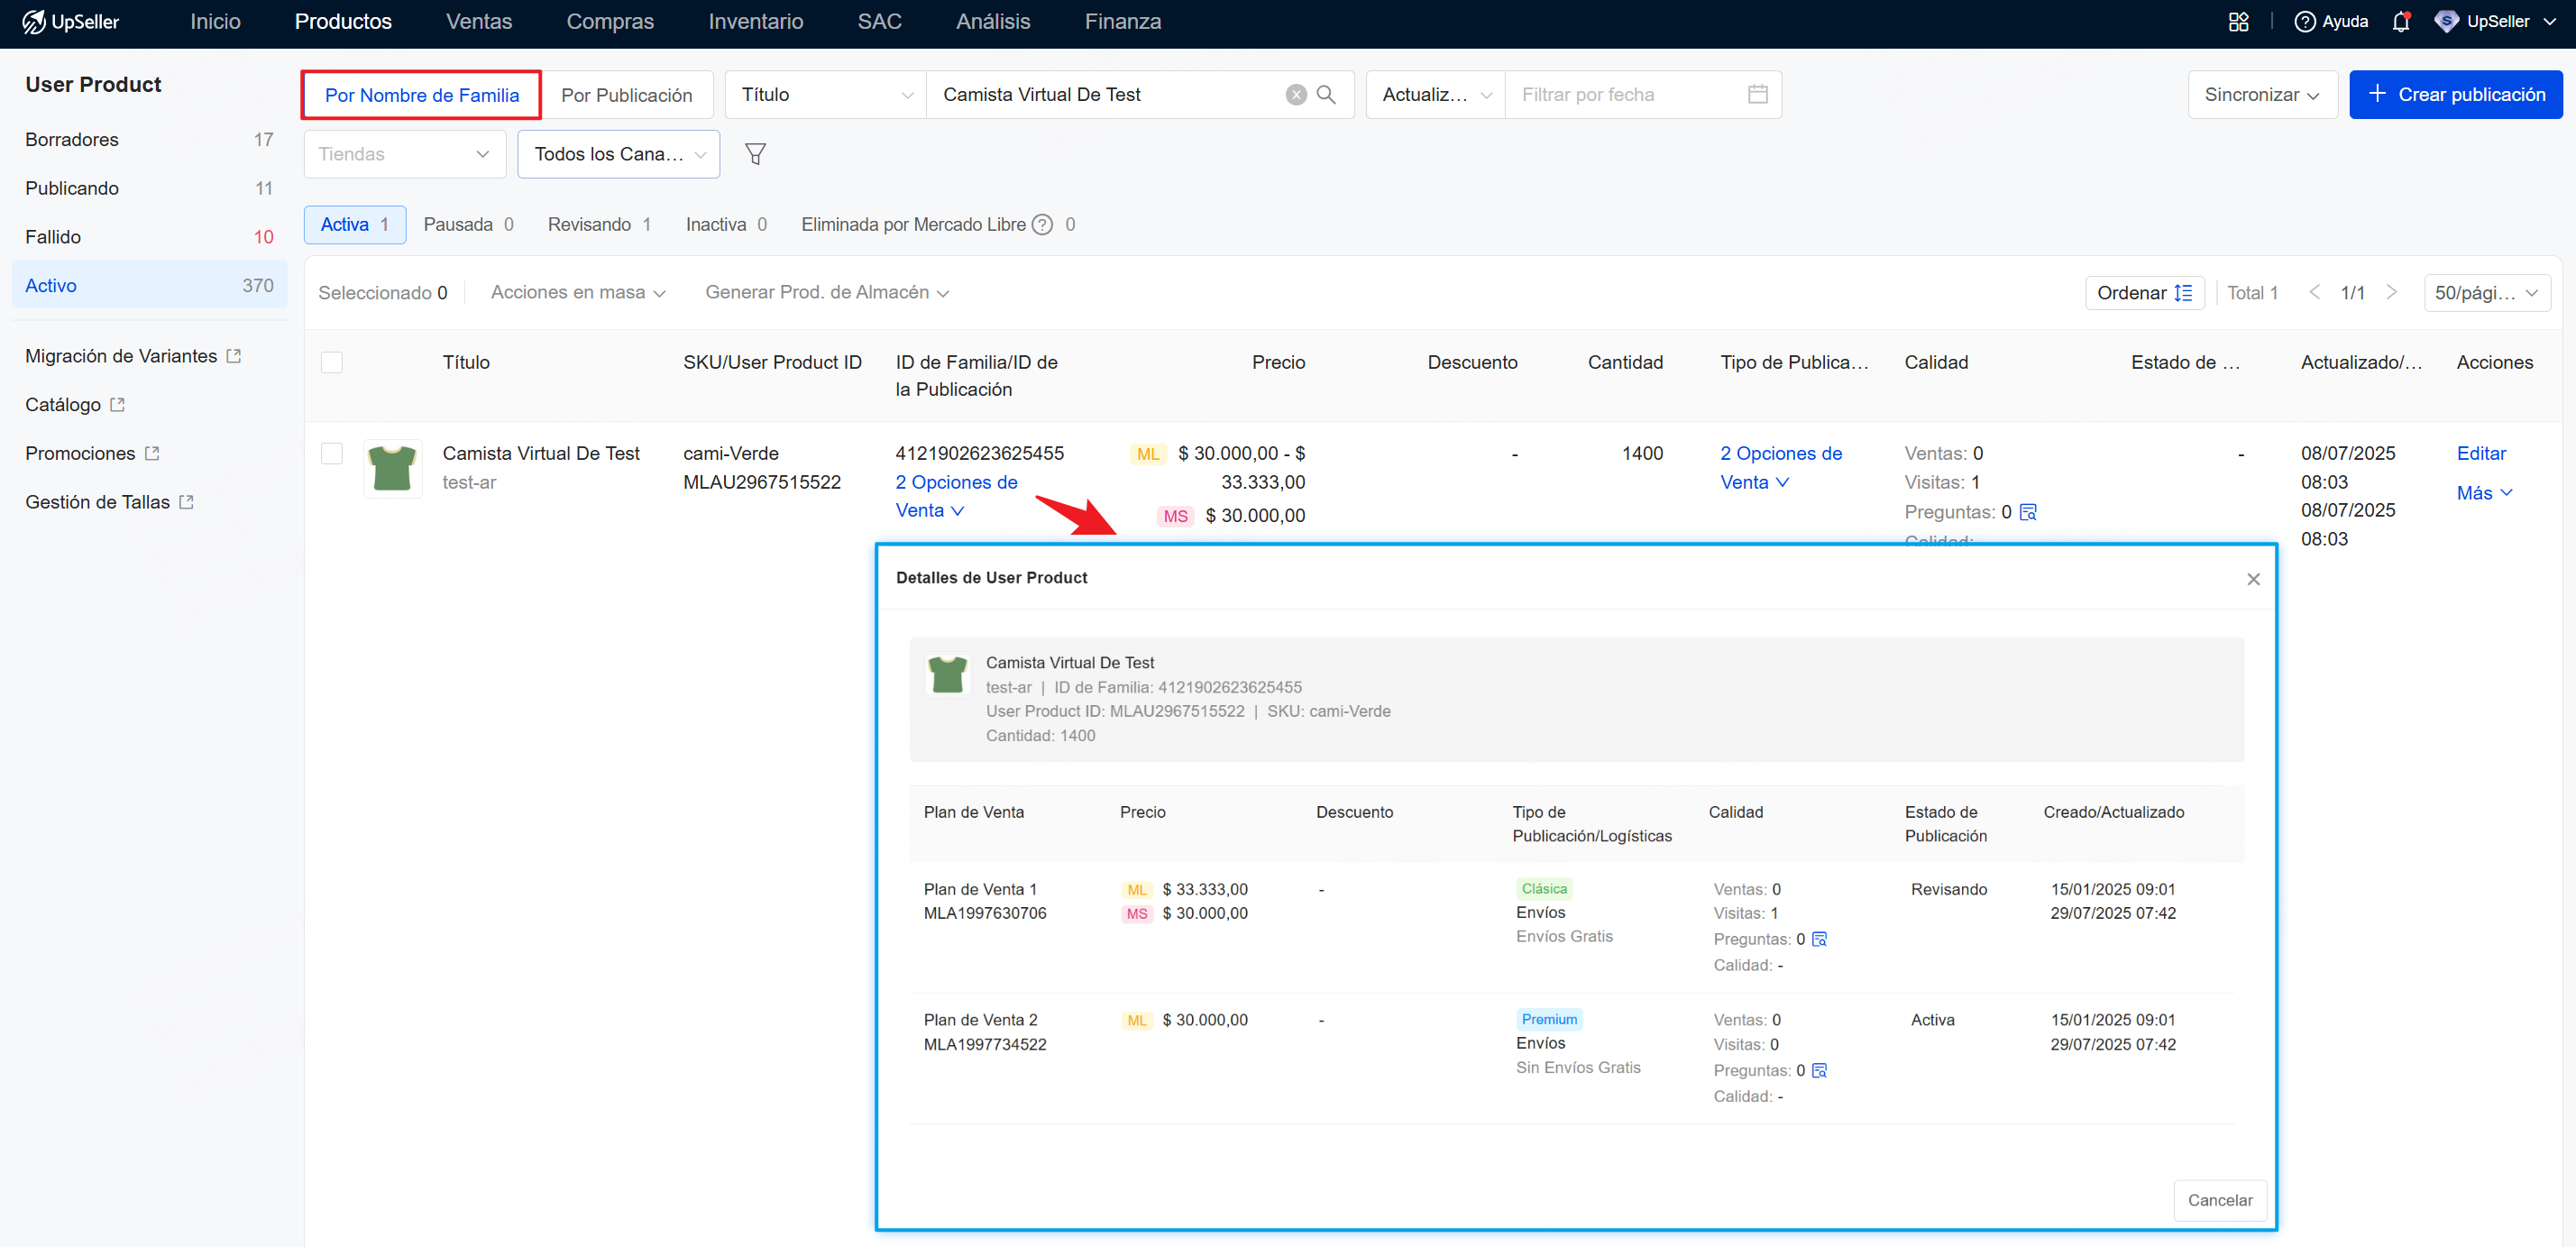Open external link icon for Migración de Variantes
The height and width of the screenshot is (1247, 2576).
tap(233, 356)
